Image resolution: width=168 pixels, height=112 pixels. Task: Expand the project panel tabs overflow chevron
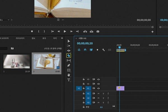tap(62, 38)
